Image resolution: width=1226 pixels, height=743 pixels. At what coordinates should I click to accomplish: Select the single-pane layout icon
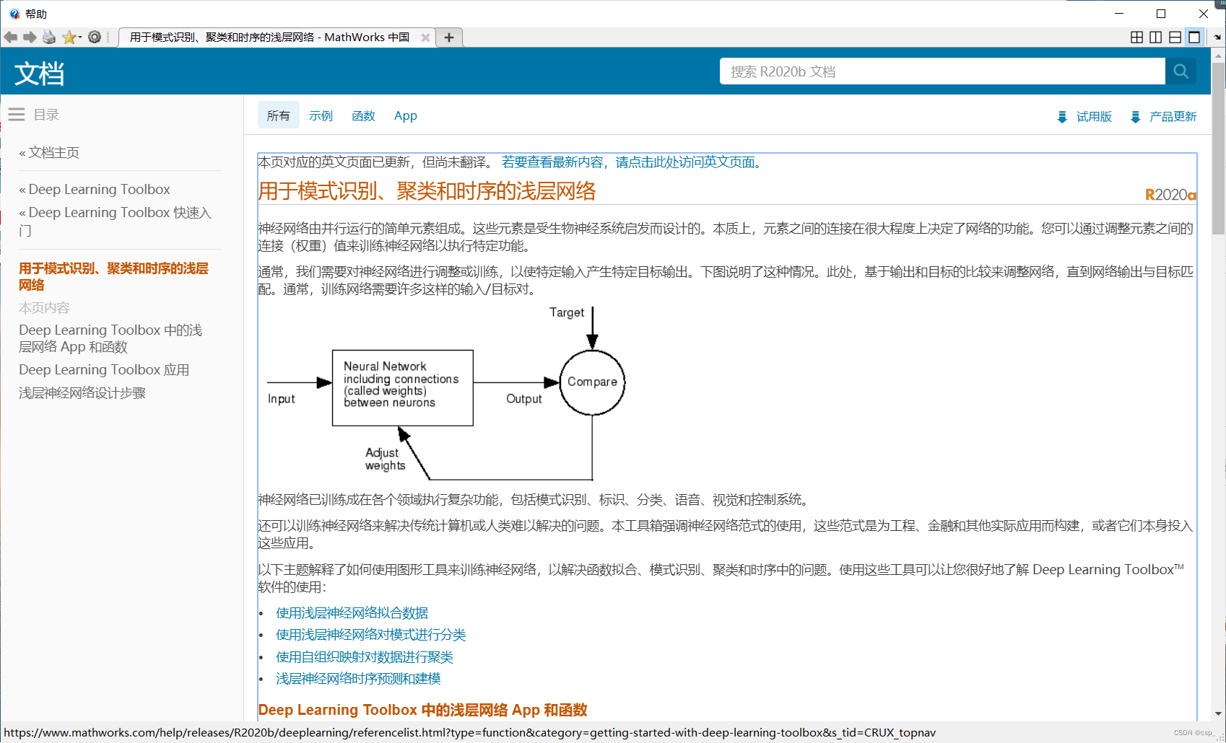tap(1195, 37)
